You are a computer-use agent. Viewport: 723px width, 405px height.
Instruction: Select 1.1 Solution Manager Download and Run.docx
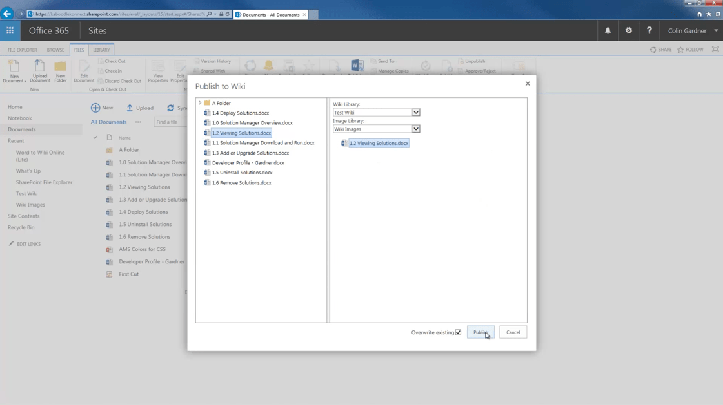pos(263,143)
